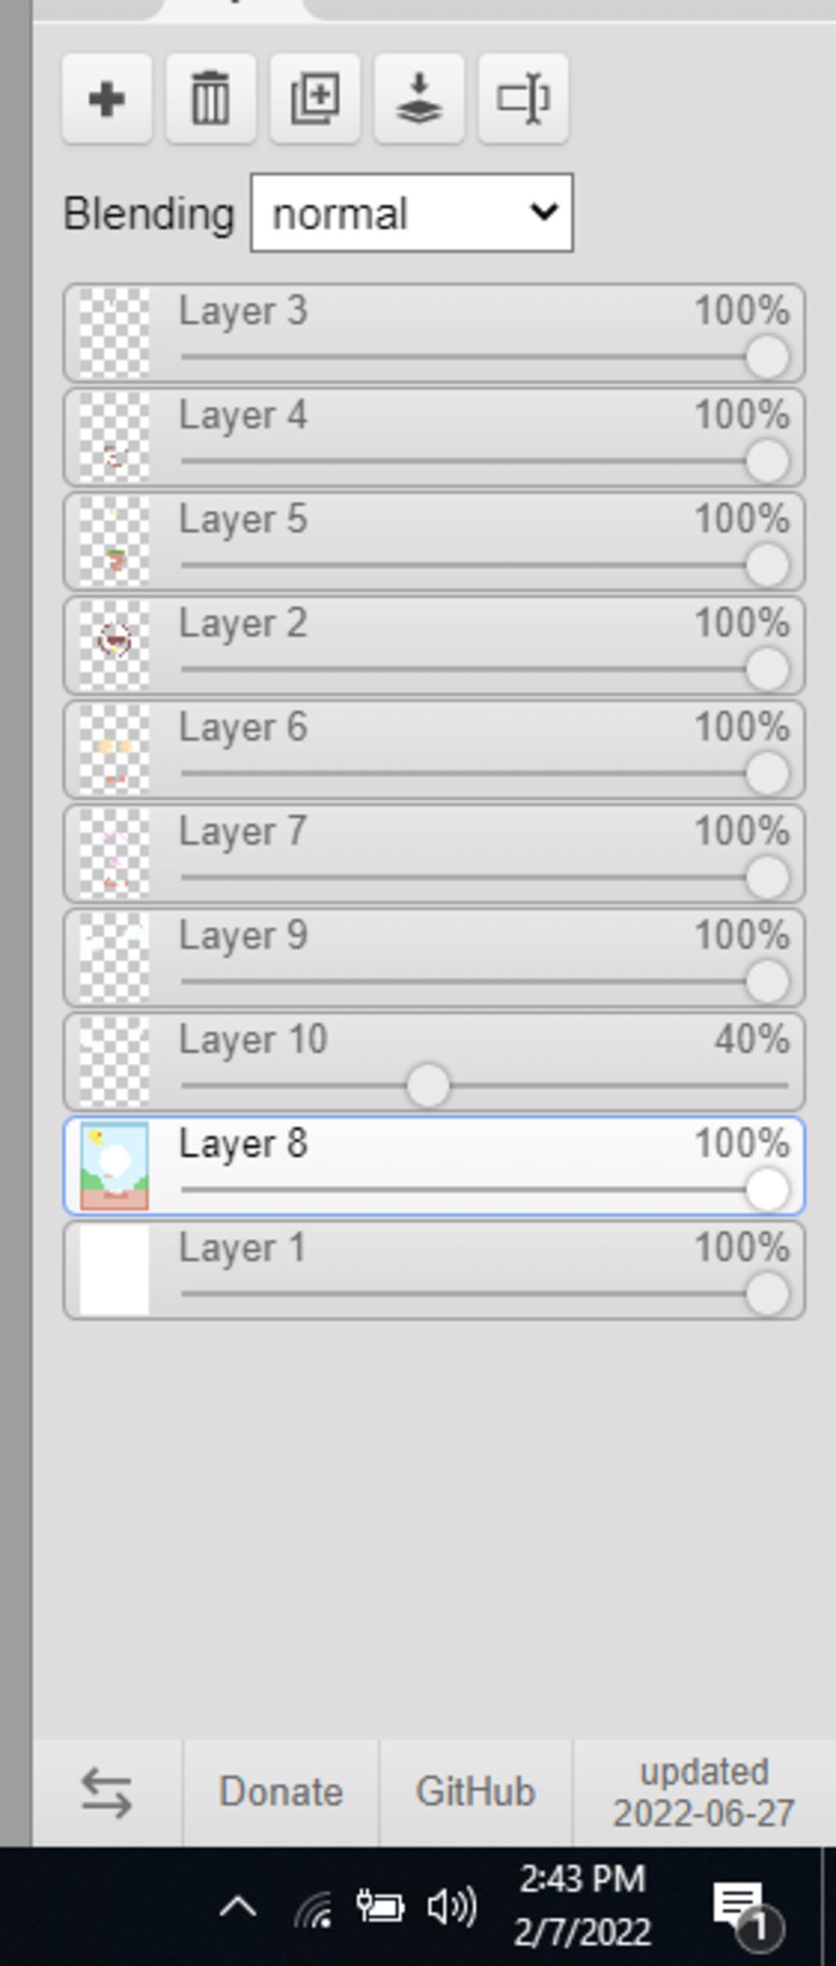Open the GitHub link
The image size is (836, 1966).
476,1792
